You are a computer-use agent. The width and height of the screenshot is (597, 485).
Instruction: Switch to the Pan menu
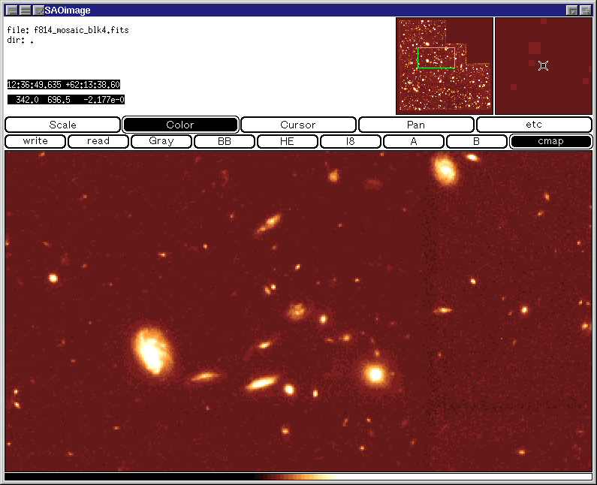coord(416,125)
